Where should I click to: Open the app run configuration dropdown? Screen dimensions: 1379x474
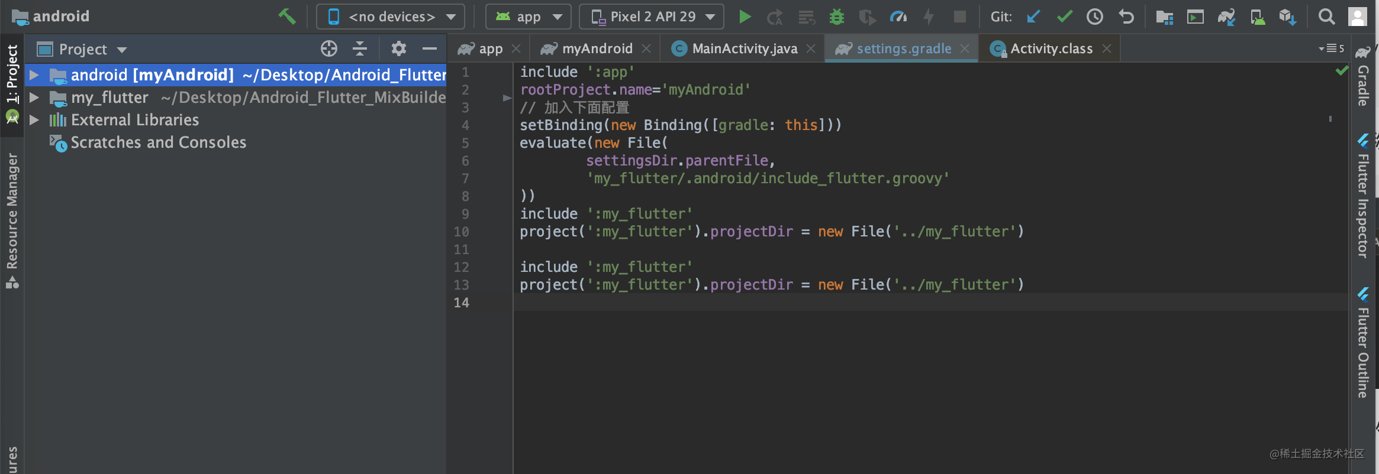529,17
